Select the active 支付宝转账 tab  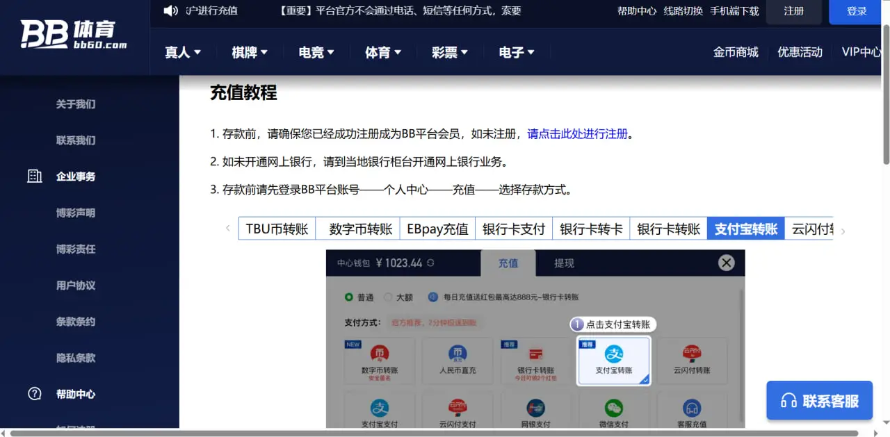tap(745, 229)
